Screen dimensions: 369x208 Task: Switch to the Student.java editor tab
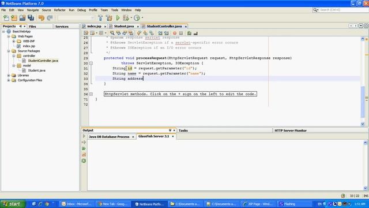click(124, 27)
